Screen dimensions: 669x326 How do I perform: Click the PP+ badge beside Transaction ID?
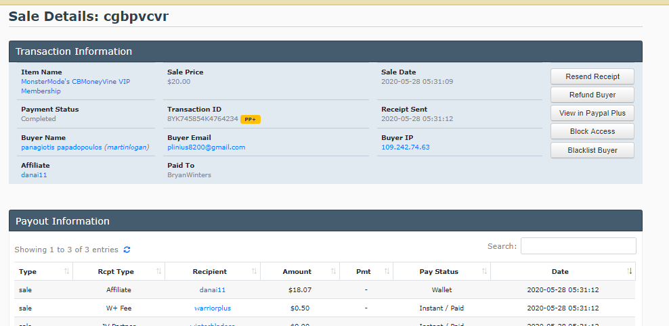coord(251,119)
